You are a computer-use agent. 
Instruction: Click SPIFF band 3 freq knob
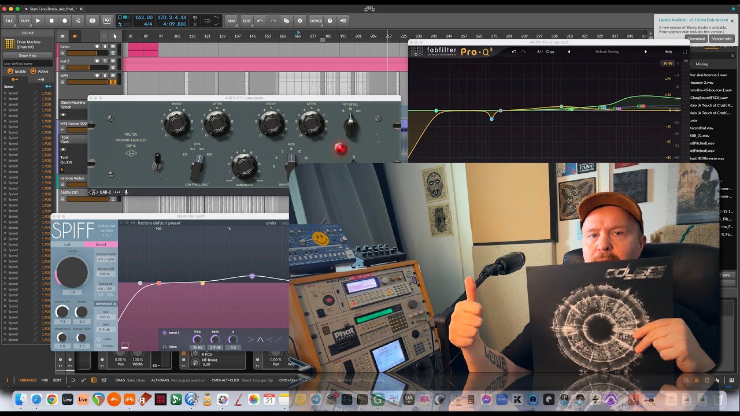[197, 339]
